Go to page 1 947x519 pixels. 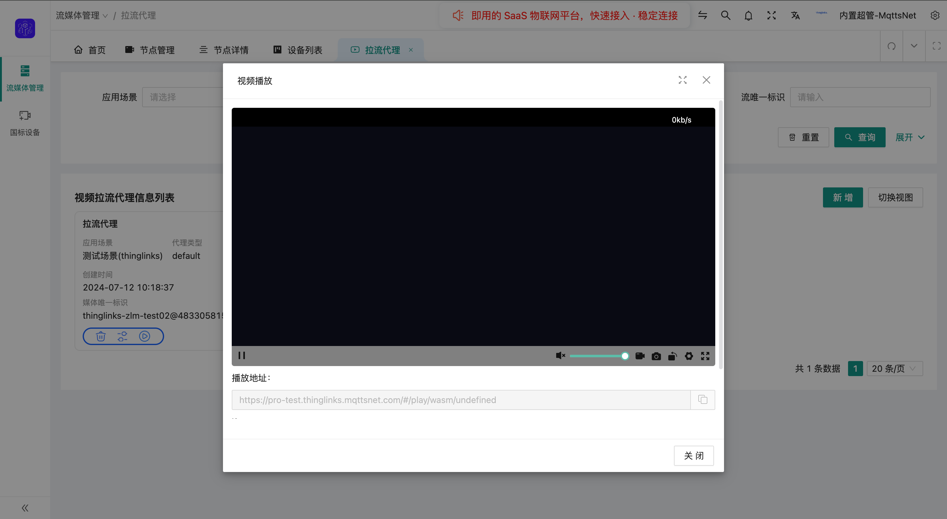[855, 369]
